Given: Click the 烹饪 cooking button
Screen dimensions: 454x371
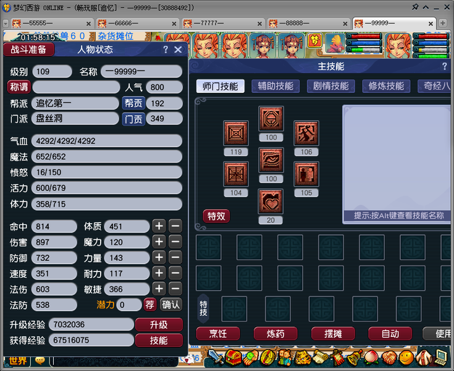Looking at the screenshot, I should point(218,334).
